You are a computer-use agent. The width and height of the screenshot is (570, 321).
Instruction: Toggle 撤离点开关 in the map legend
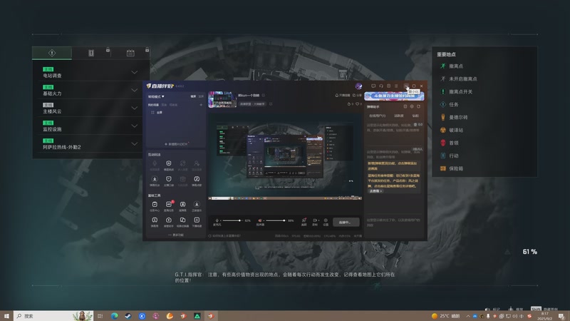pyautogui.click(x=457, y=92)
